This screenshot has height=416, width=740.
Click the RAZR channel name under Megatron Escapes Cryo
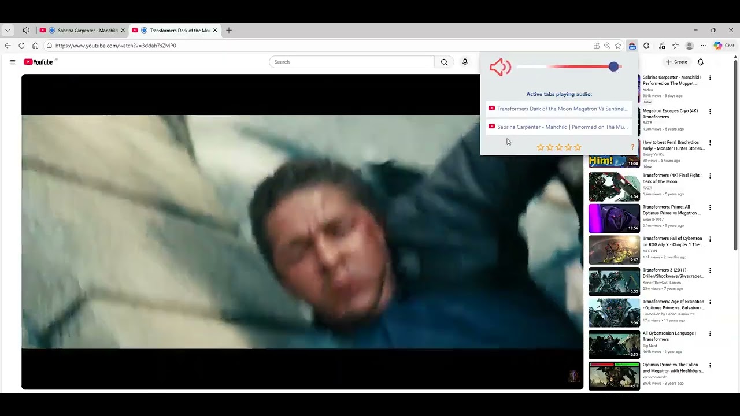point(647,123)
